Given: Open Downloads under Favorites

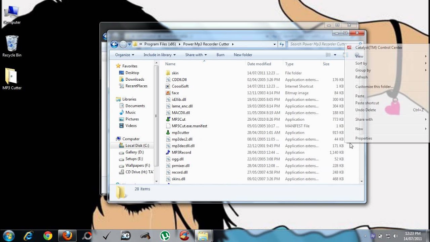Looking at the screenshot, I should coord(135,79).
